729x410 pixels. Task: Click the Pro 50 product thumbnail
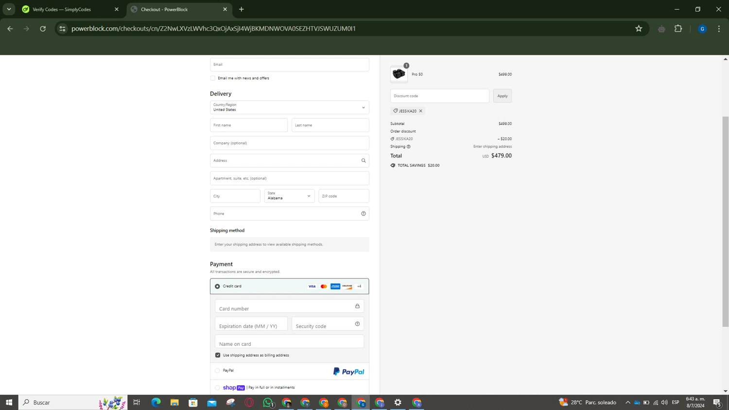point(399,74)
